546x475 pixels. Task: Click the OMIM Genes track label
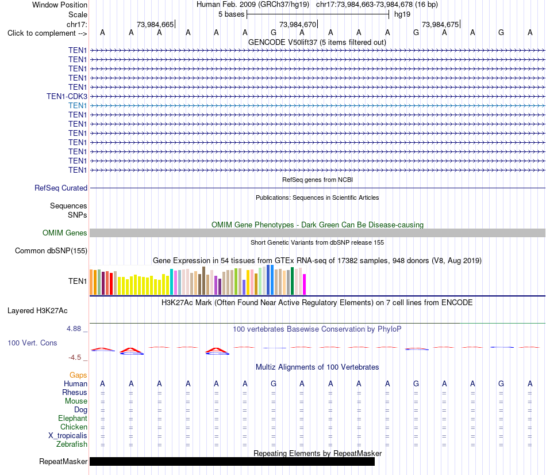coord(65,233)
